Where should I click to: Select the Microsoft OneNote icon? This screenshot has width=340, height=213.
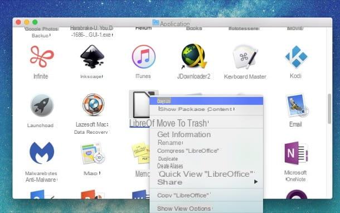click(x=296, y=153)
